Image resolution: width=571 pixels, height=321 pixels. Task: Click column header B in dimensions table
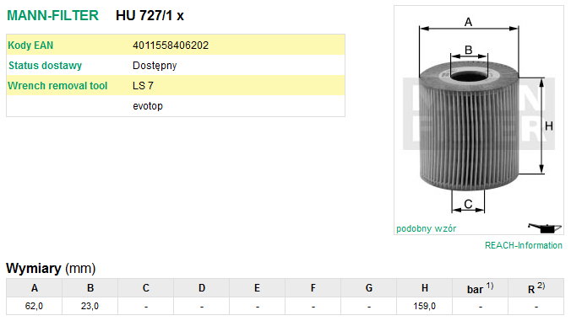90,288
